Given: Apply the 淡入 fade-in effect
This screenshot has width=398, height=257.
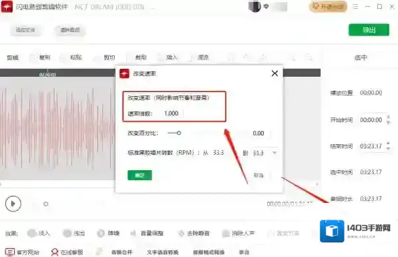Looking at the screenshot, I should 39,233.
